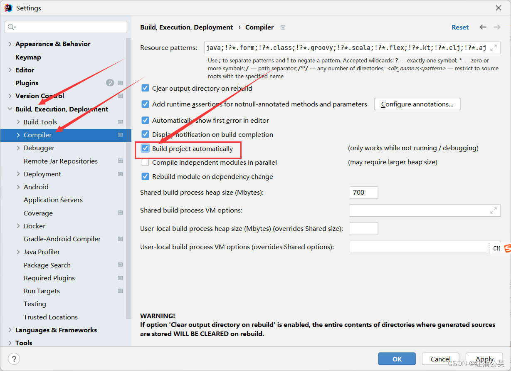Click the project-level icon beside Coverage
The image size is (511, 371).
coord(120,213)
